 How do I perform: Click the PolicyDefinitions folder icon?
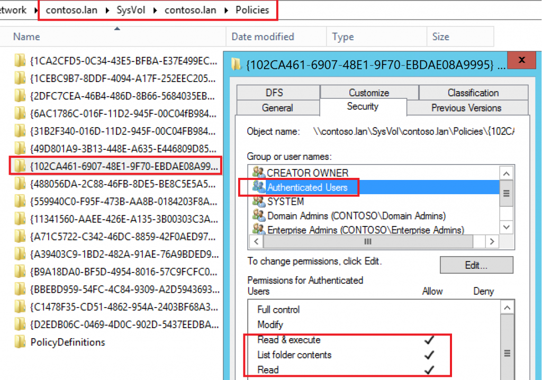[20, 342]
